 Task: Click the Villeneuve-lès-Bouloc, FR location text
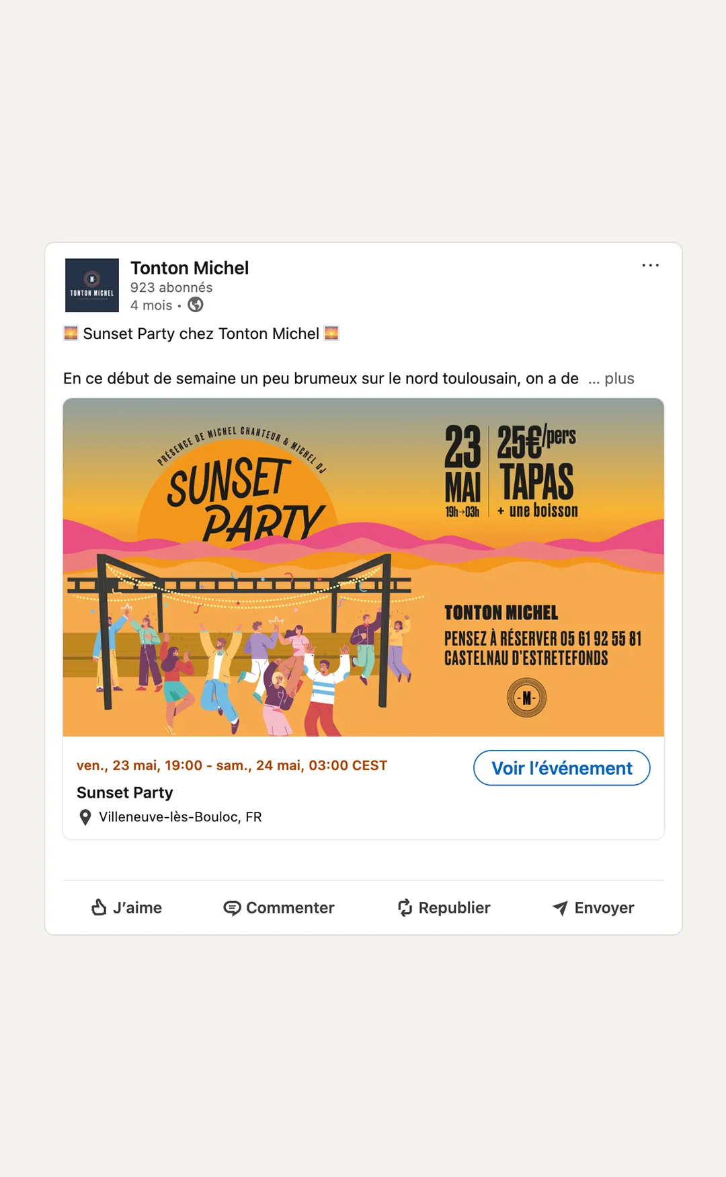pyautogui.click(x=180, y=817)
